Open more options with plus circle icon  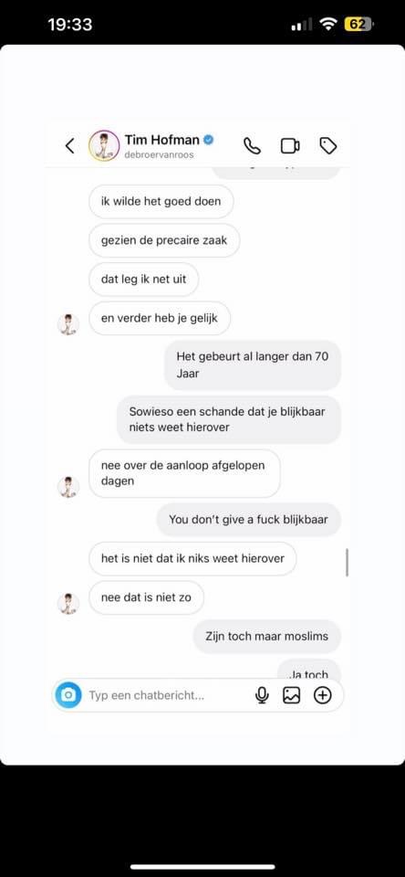click(x=323, y=695)
